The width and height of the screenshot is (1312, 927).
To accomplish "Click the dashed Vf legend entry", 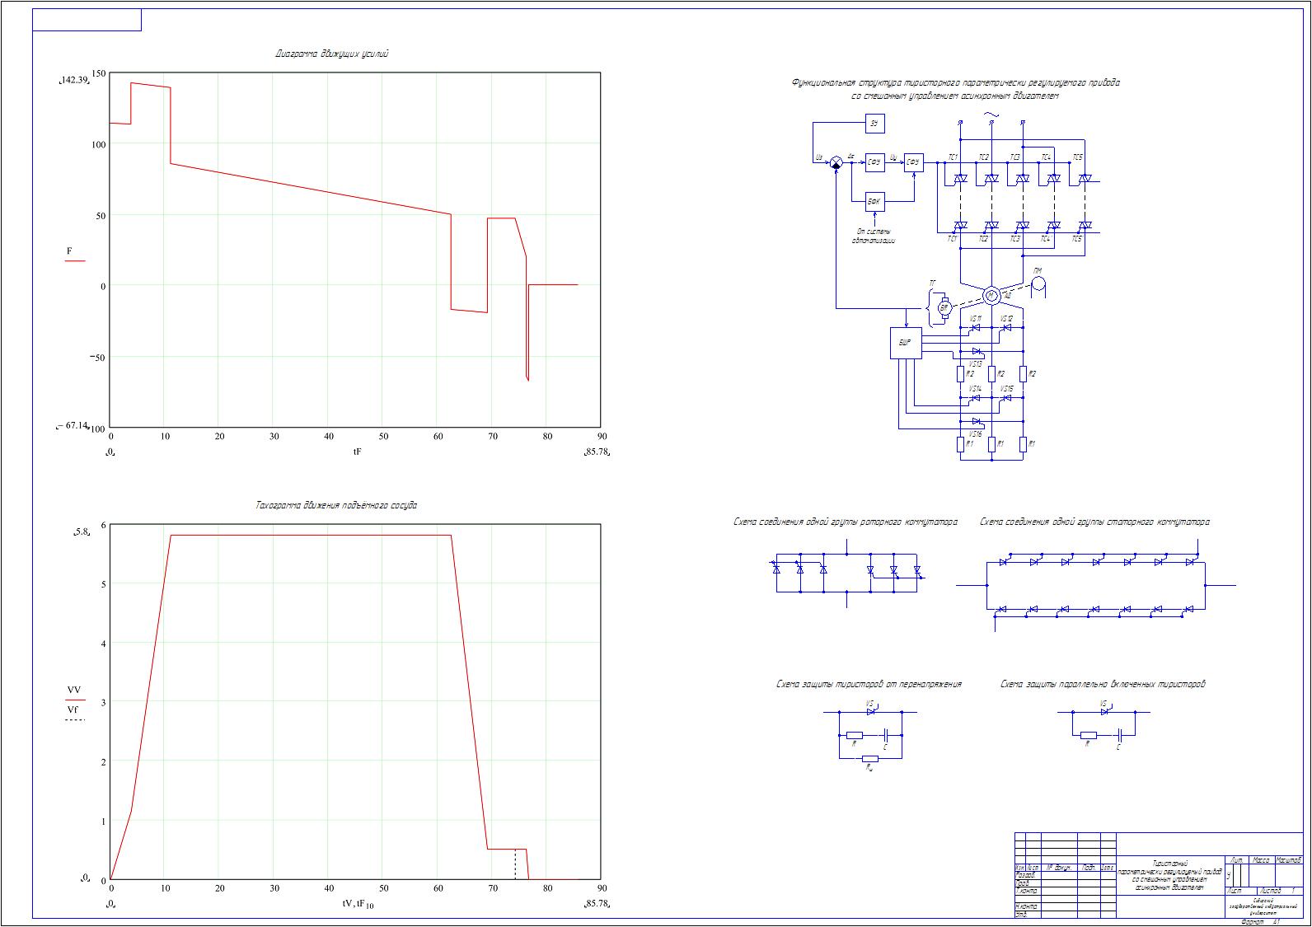I will 74,714.
